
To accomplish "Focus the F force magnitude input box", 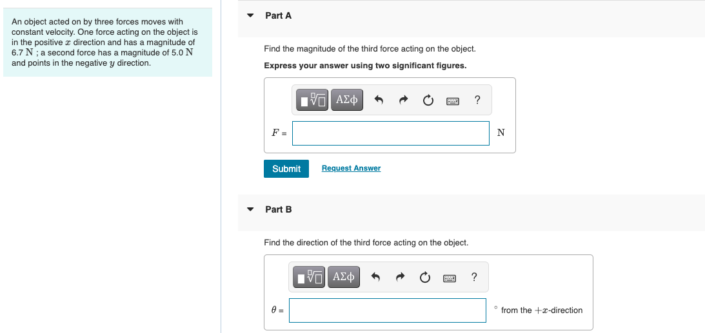I will pos(390,133).
